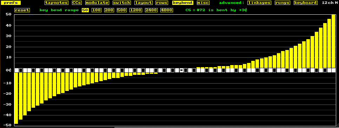The height and width of the screenshot is (128, 339).
Task: Click the 'C5 = #72 is bent by +3¢' status text
Action: tap(217, 10)
